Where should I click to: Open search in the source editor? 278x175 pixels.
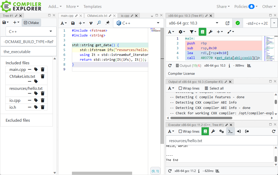click(x=99, y=23)
